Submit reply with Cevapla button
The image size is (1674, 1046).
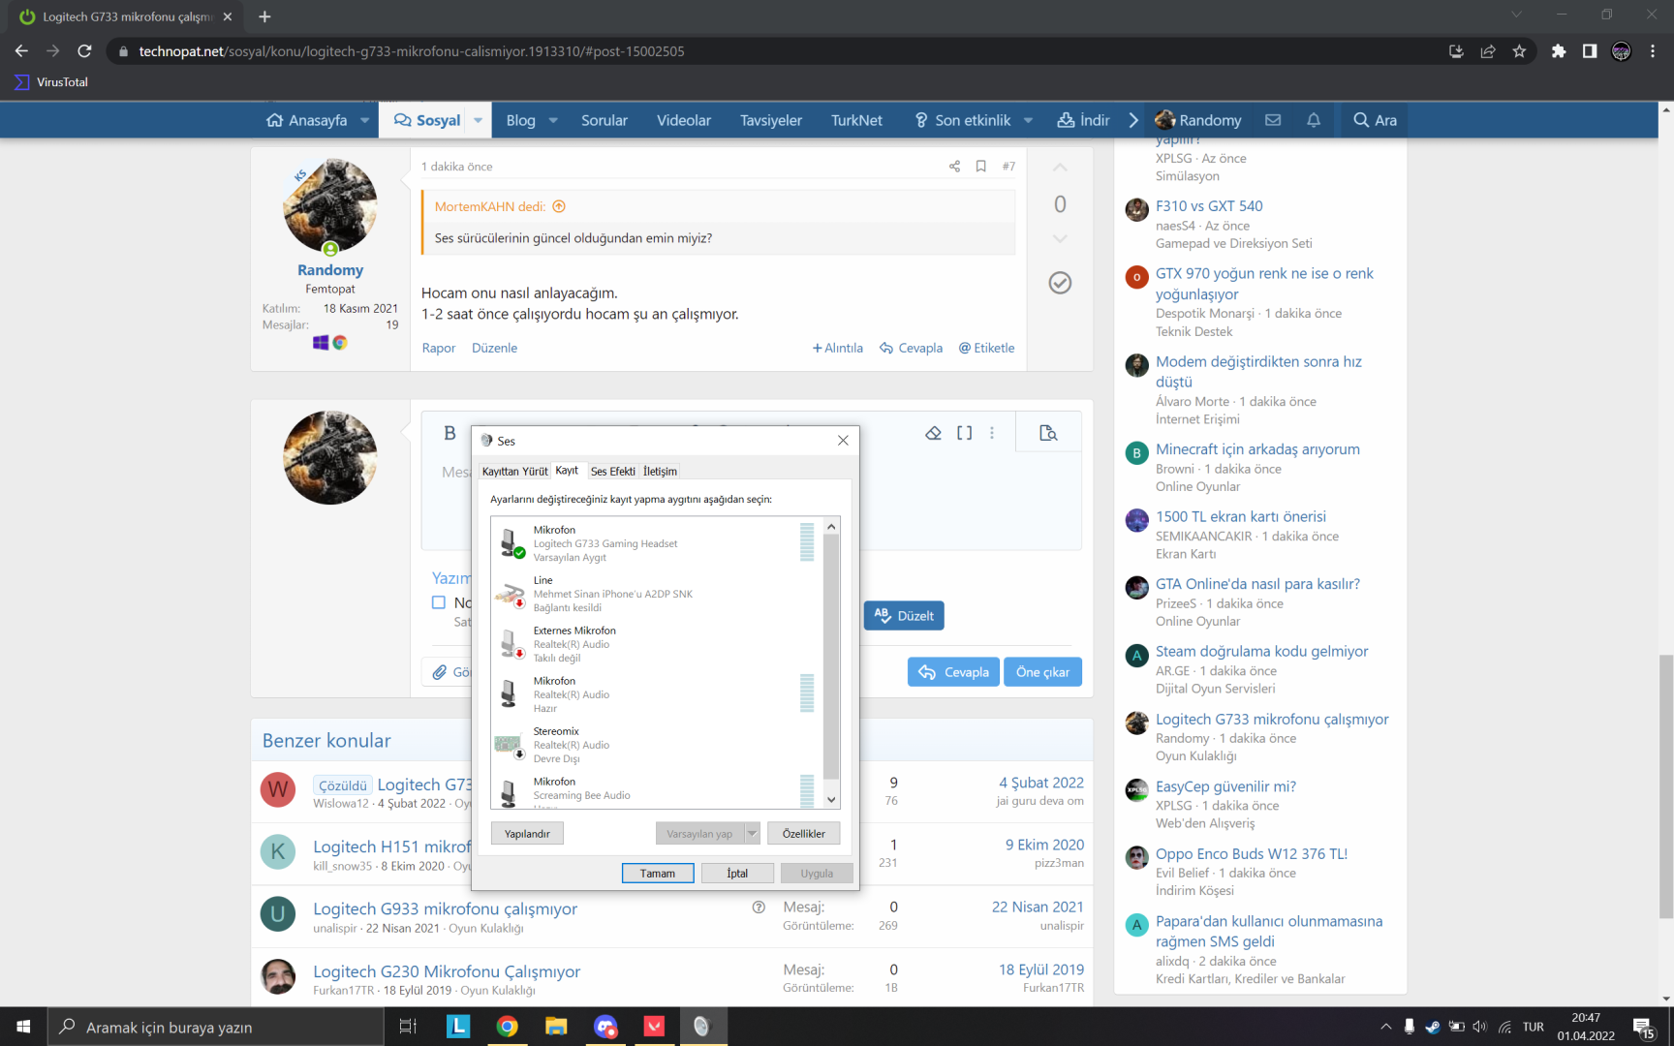click(953, 672)
